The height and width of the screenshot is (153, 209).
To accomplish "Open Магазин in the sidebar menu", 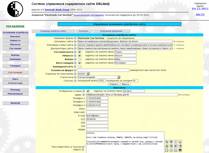I will tap(15, 45).
